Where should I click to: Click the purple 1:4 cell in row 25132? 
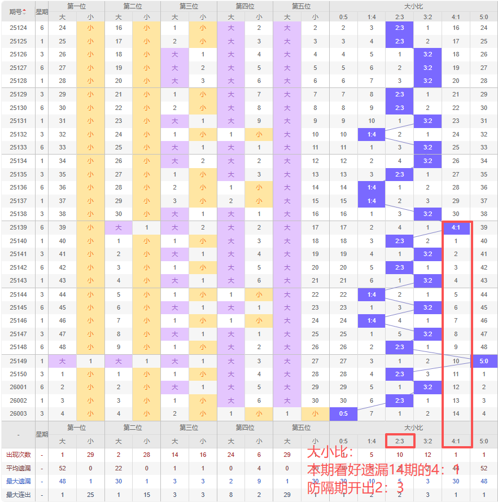(372, 135)
